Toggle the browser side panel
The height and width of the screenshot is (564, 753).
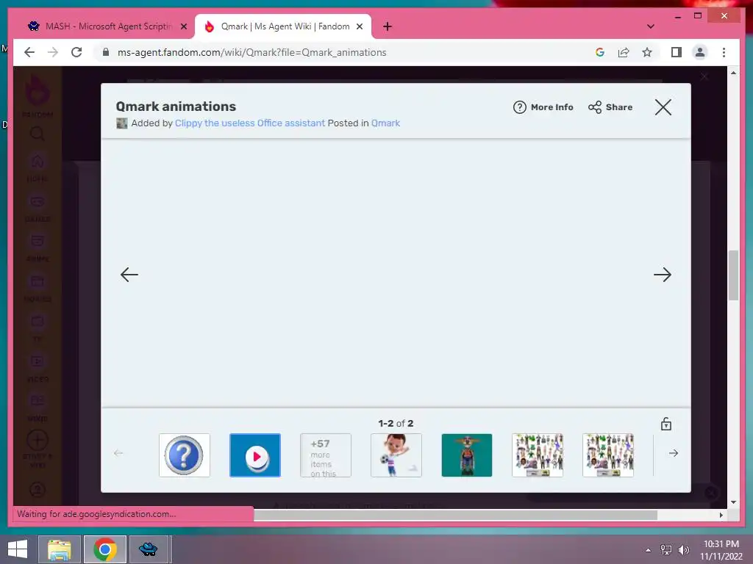[677, 52]
